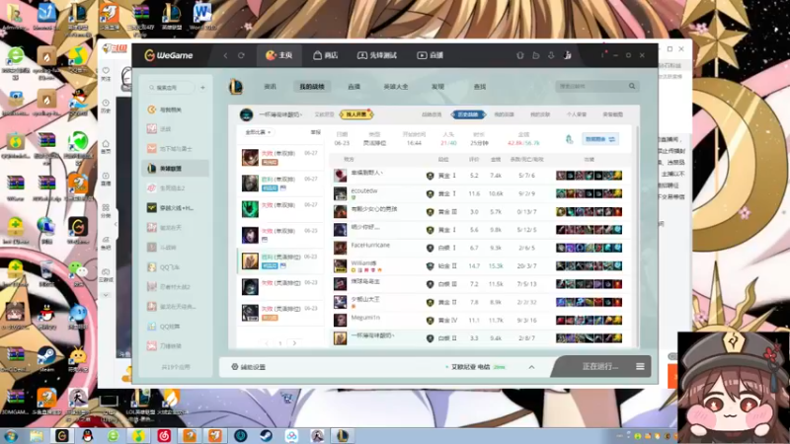Click the 举报 report link

(315, 132)
